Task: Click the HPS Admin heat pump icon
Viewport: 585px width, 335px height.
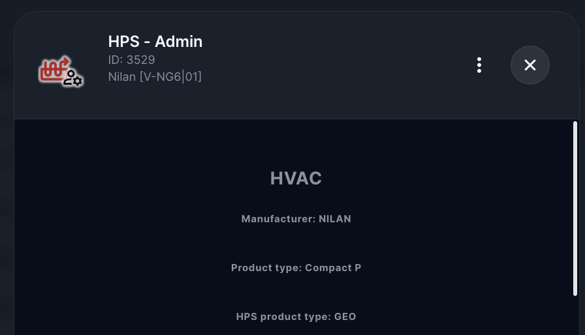Action: (x=61, y=71)
